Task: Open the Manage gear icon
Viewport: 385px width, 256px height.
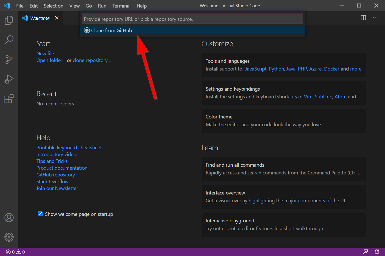Action: click(x=9, y=237)
